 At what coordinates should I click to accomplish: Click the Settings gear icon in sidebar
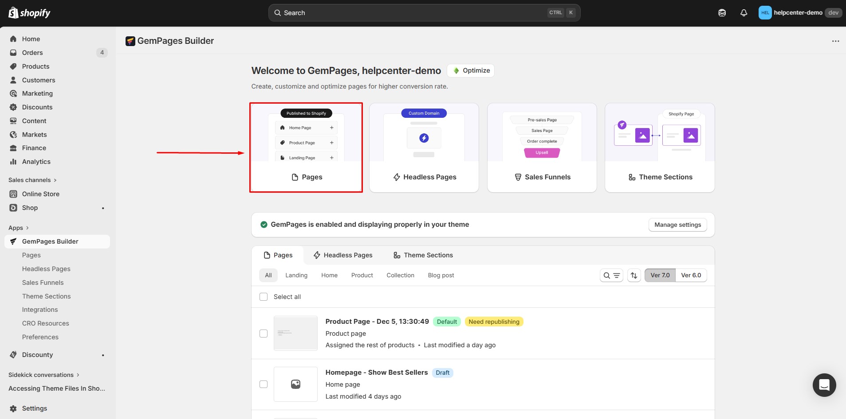(14, 408)
